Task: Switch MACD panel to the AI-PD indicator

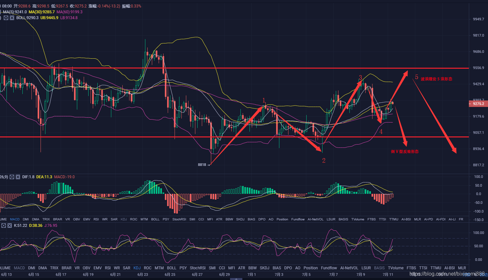Action: (x=428, y=219)
